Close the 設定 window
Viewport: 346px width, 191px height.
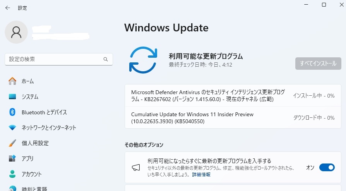point(341,5)
